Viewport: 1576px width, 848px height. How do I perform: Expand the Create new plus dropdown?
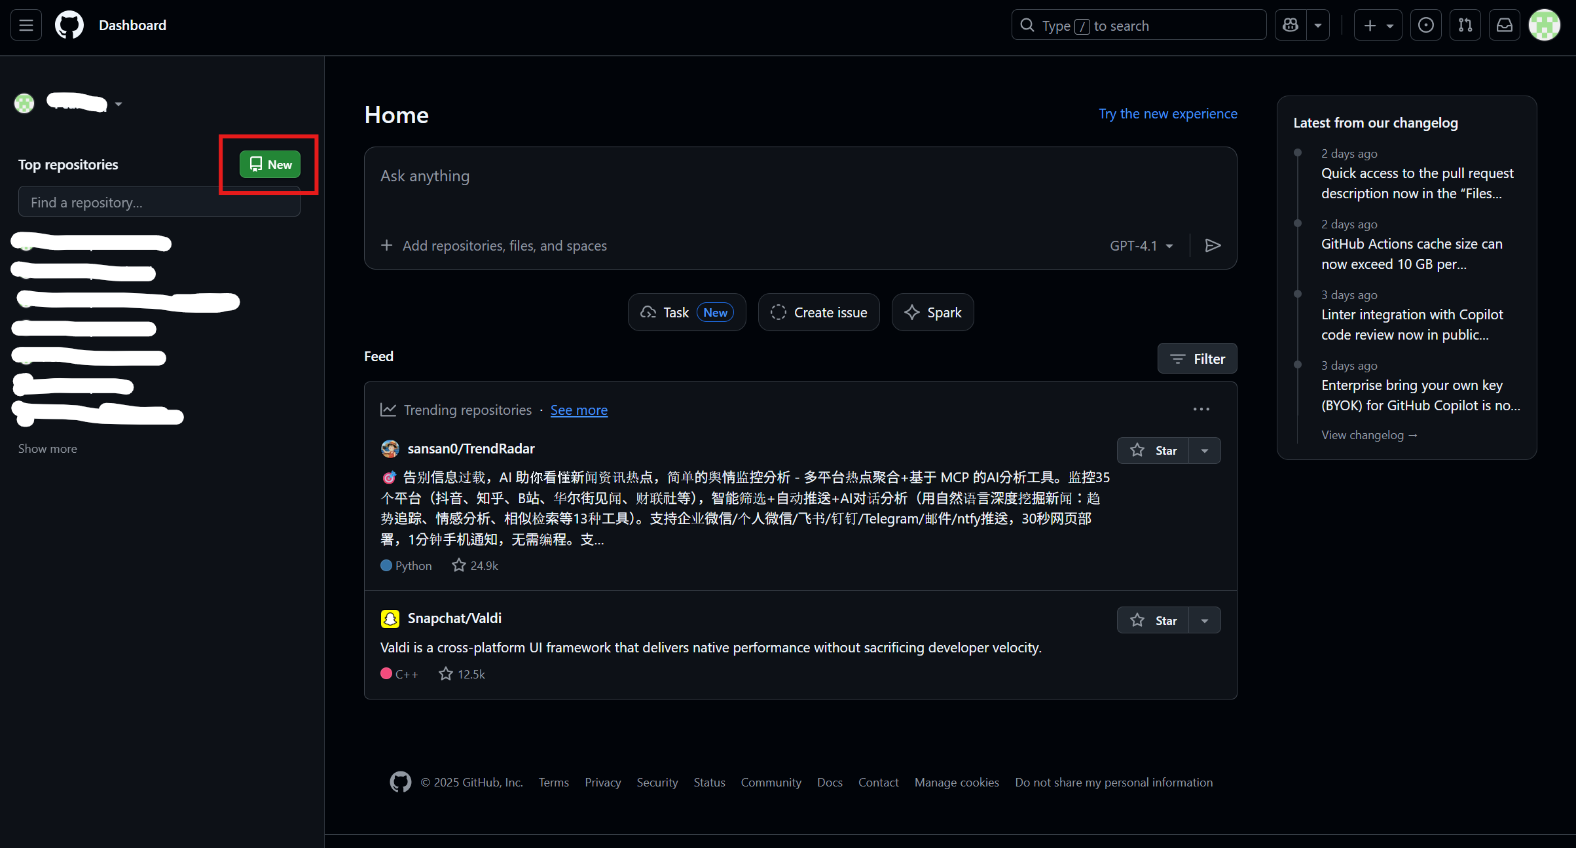pyautogui.click(x=1378, y=26)
